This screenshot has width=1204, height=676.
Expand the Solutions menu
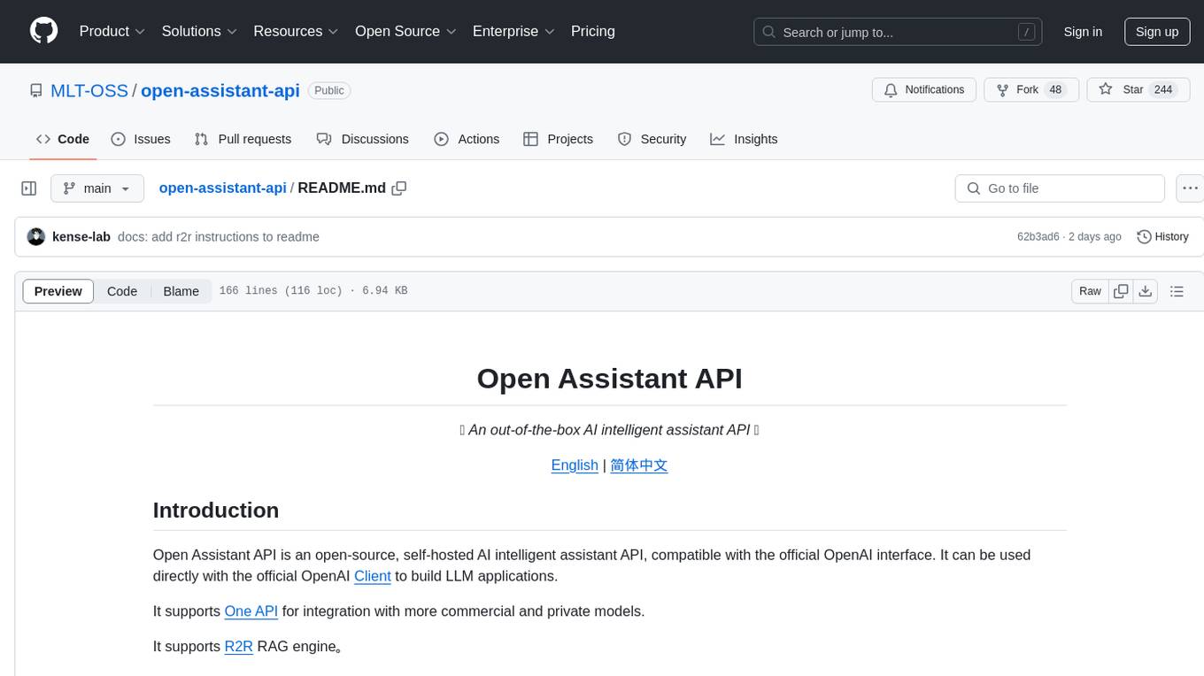[x=199, y=31]
